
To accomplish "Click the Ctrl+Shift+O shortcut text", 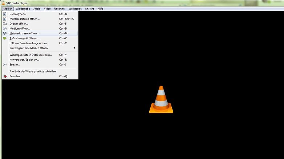I will (67, 19).
